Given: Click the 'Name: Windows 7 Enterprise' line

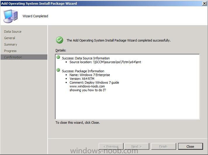Looking at the screenshot, I should click(x=90, y=75).
